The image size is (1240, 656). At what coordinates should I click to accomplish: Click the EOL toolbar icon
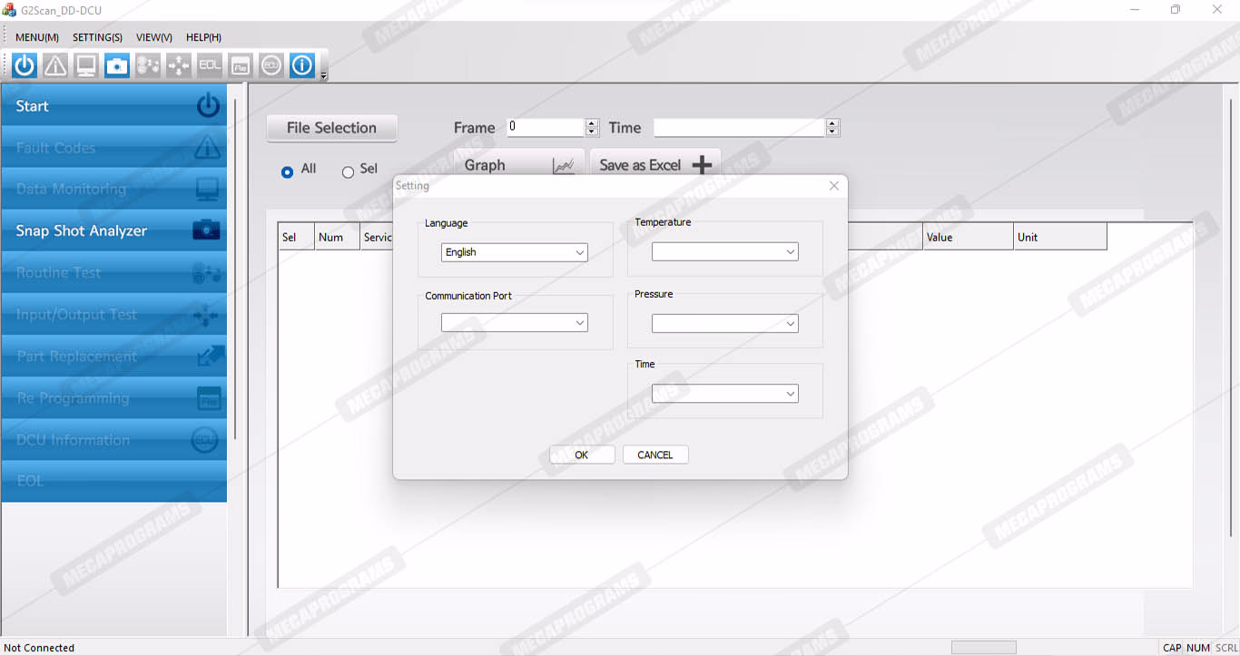point(210,65)
